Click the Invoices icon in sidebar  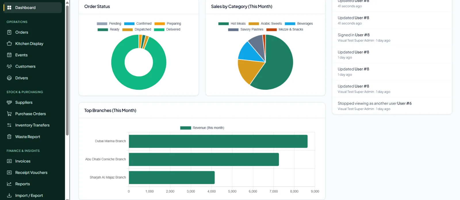click(x=9, y=161)
